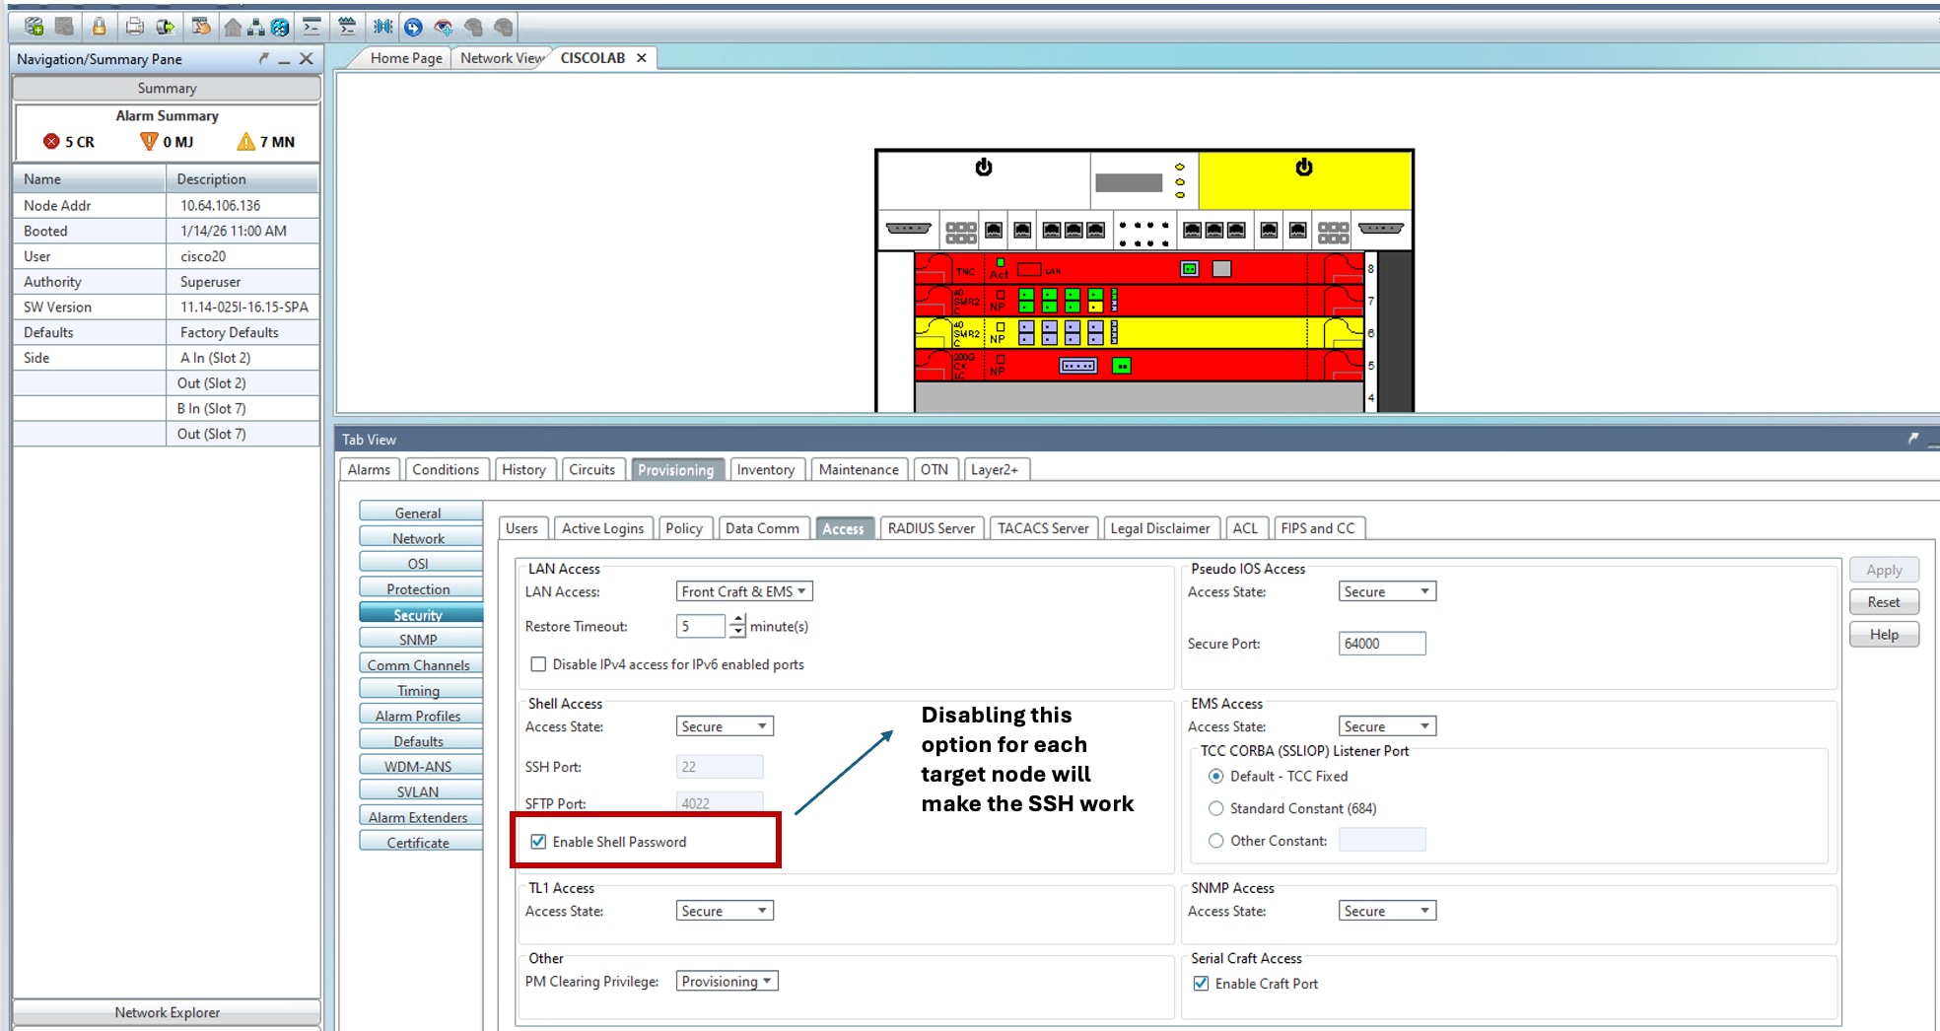
Task: Open the TACACS Server subtab
Action: 1043,528
